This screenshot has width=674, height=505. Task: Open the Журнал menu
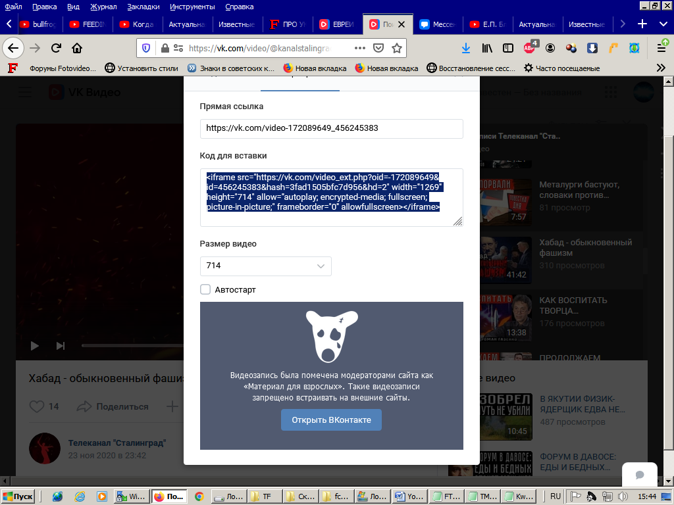103,7
